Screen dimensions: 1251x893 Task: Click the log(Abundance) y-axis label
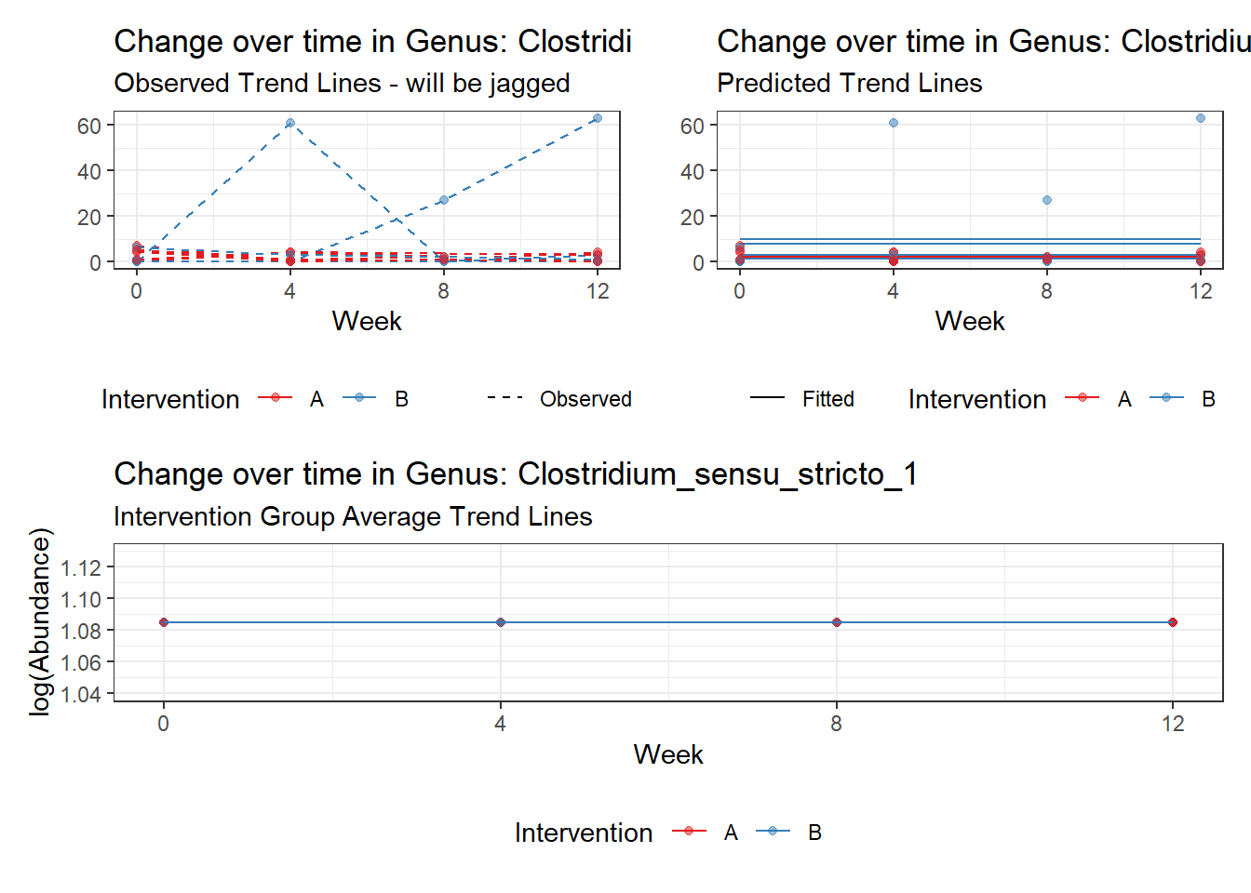[x=40, y=621]
